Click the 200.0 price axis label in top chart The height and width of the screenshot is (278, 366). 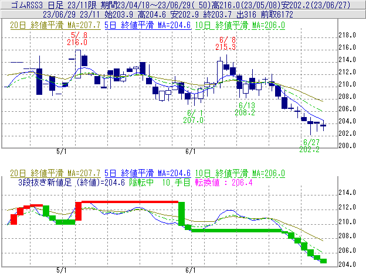(347, 146)
